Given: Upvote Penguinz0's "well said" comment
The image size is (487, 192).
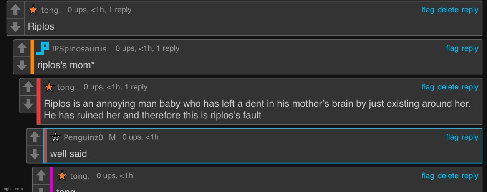Looking at the screenshot, I should pyautogui.click(x=35, y=137).
